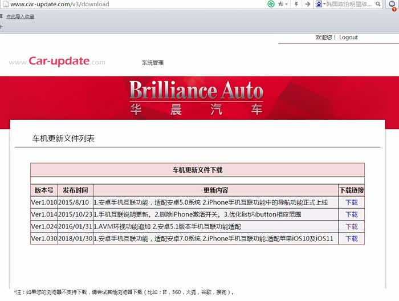The image size is (399, 301).
Task: Click the Logout link
Action: click(x=348, y=37)
